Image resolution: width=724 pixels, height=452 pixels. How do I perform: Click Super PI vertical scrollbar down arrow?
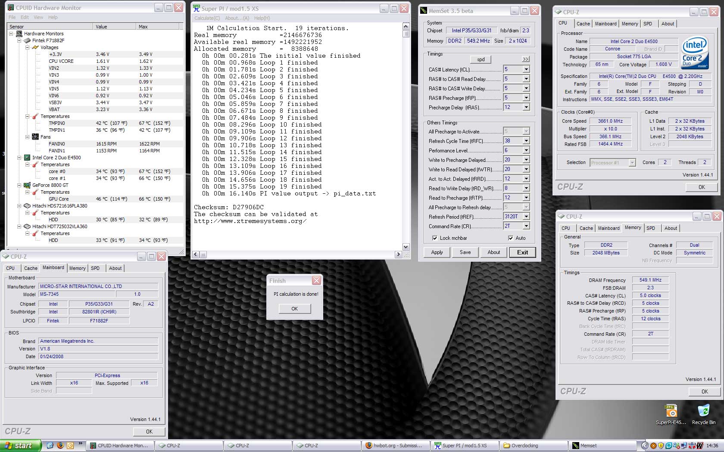[406, 247]
